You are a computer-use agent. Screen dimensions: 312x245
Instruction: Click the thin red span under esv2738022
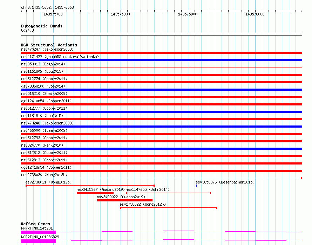pyautogui.click(x=168, y=208)
